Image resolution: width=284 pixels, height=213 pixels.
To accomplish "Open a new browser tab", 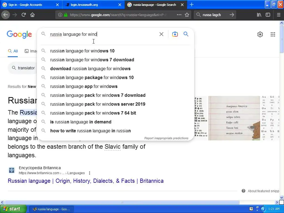I will (x=192, y=4).
